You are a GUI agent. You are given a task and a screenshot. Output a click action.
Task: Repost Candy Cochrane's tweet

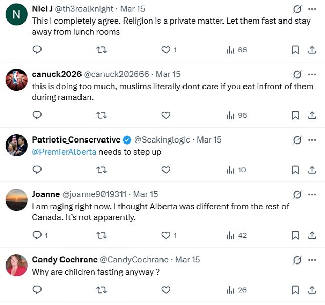pyautogui.click(x=101, y=290)
